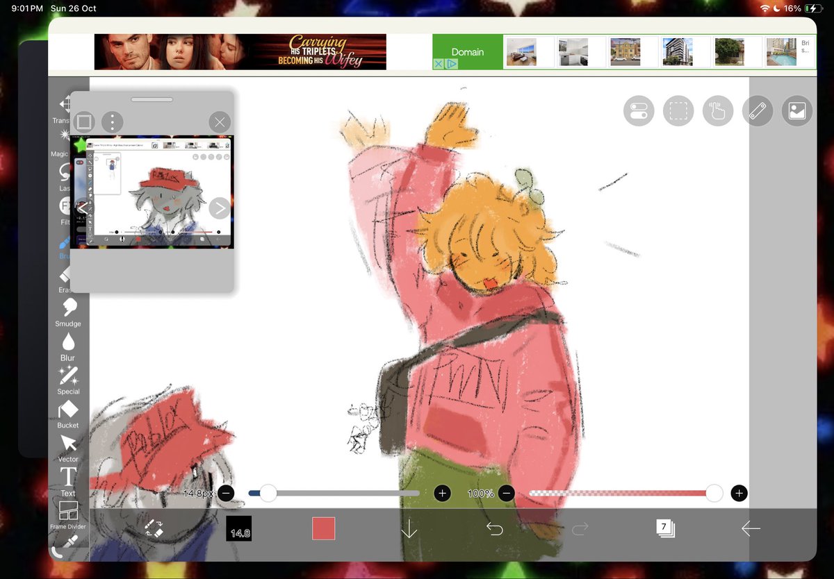The height and width of the screenshot is (579, 834).
Task: Tap the 9:01 PM clock
Action: coord(27,8)
